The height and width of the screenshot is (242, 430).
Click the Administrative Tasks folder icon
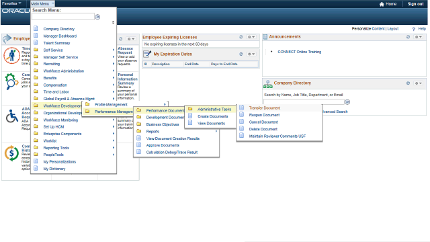coord(190,109)
